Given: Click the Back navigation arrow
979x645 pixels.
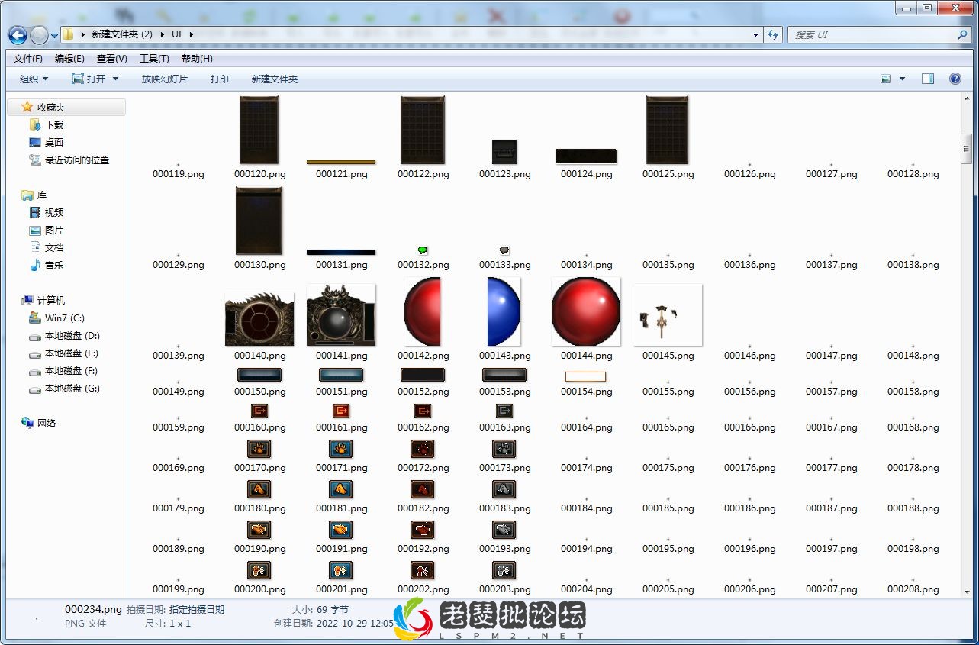Looking at the screenshot, I should (18, 35).
